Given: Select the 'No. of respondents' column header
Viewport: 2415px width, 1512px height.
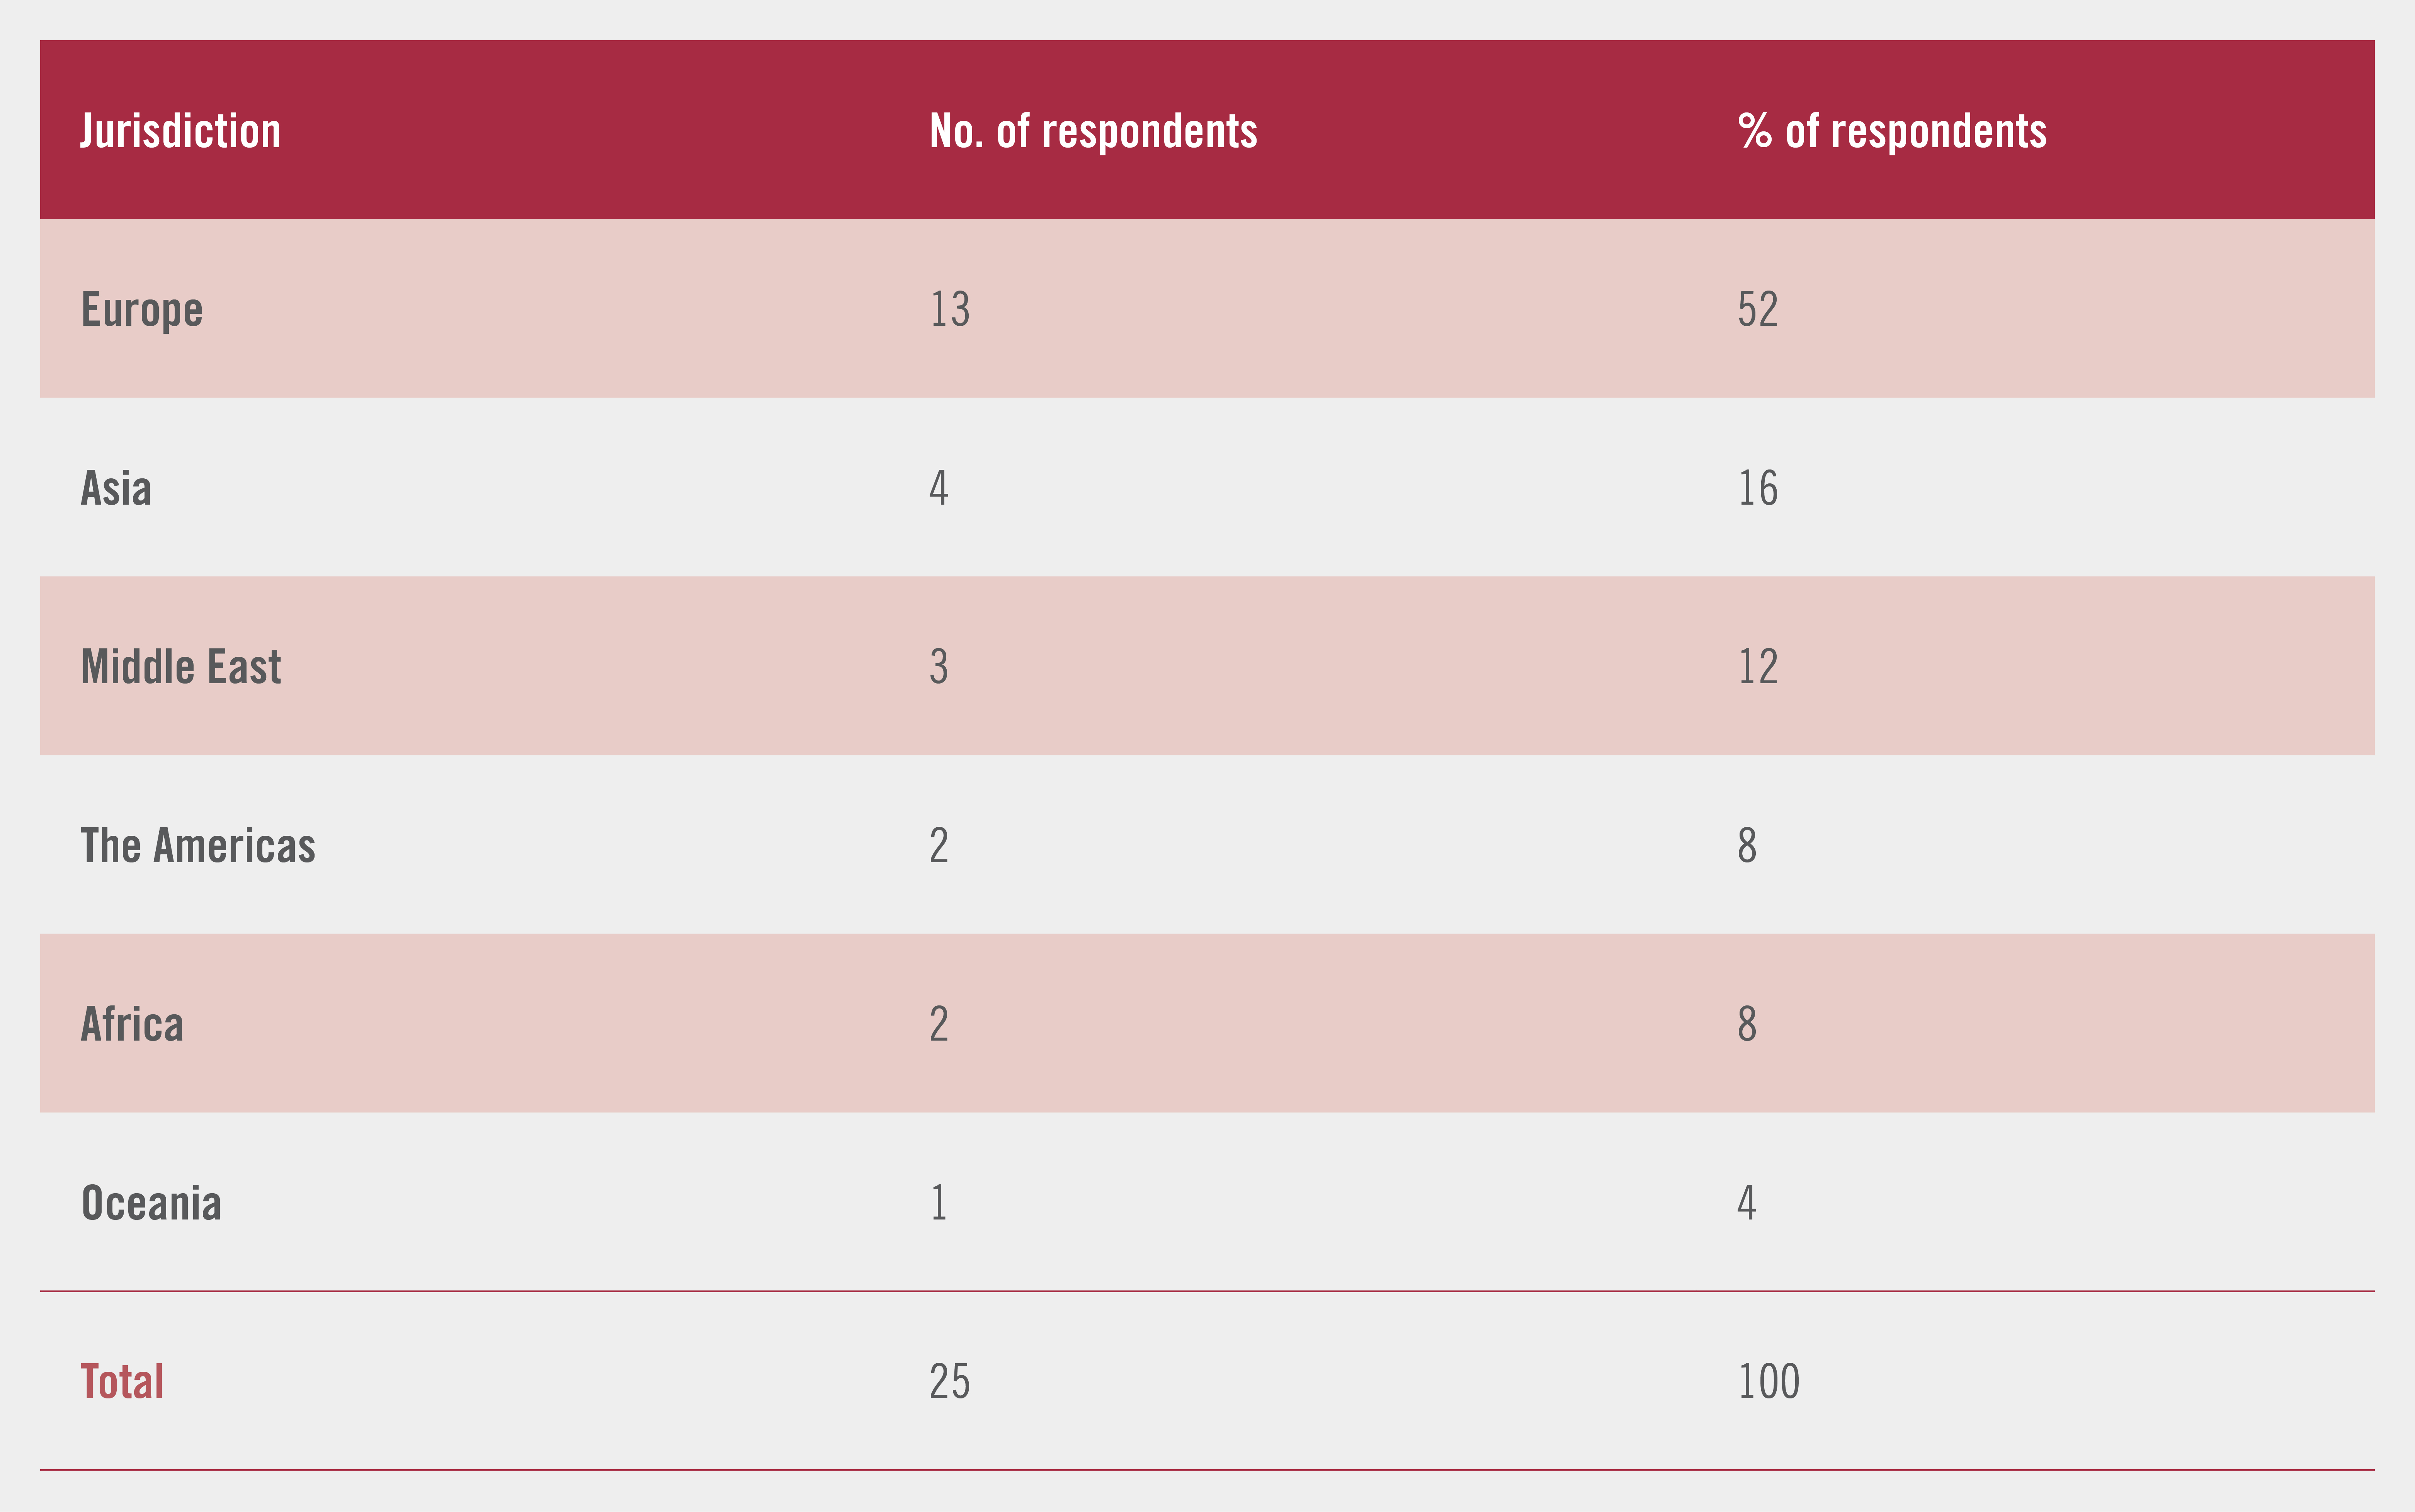Looking at the screenshot, I should pyautogui.click(x=1093, y=131).
